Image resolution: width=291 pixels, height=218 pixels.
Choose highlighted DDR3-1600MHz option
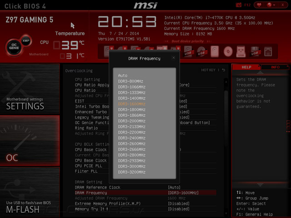131,104
